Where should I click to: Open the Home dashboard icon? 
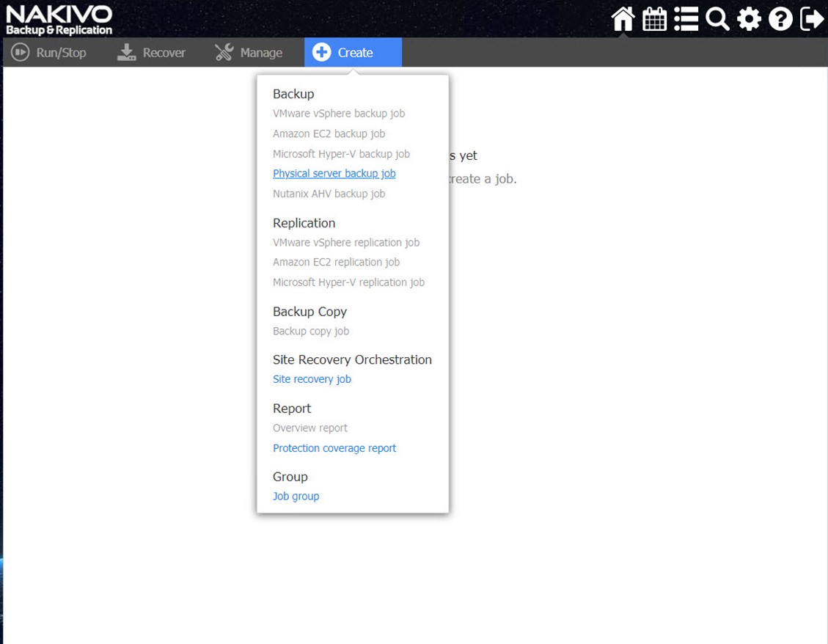coord(623,19)
